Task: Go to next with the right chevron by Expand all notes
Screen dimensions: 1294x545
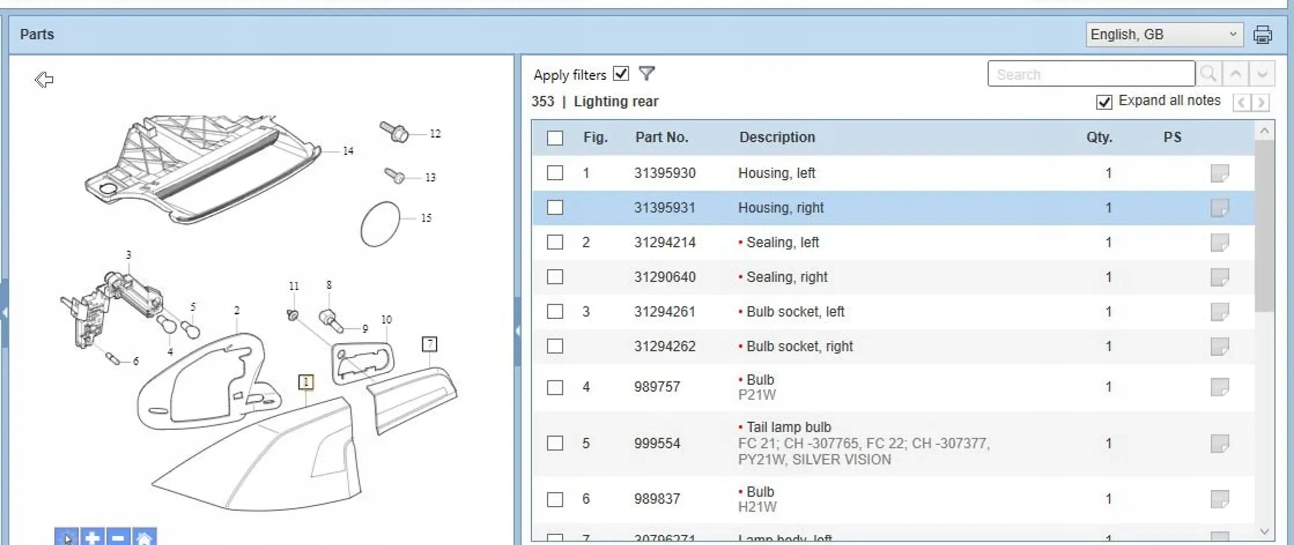Action: pyautogui.click(x=1261, y=102)
